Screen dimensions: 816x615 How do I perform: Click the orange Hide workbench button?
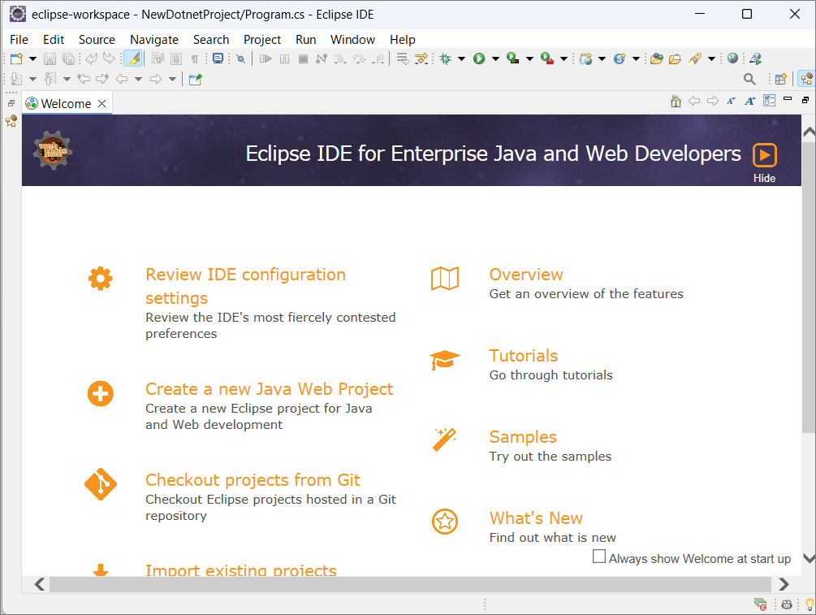765,155
